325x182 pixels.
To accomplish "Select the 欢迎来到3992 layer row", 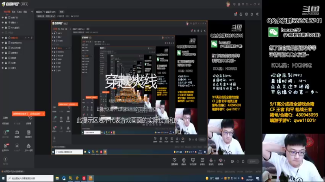I will tap(17, 43).
